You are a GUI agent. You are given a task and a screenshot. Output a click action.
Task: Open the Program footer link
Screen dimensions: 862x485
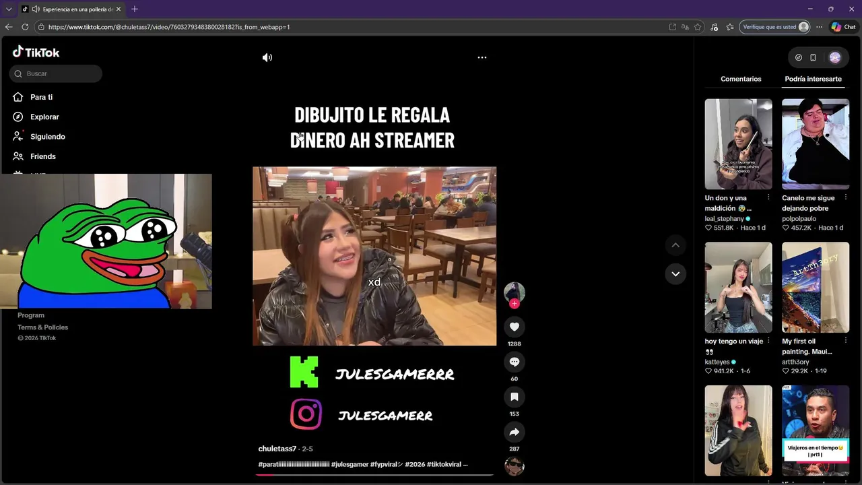click(31, 315)
